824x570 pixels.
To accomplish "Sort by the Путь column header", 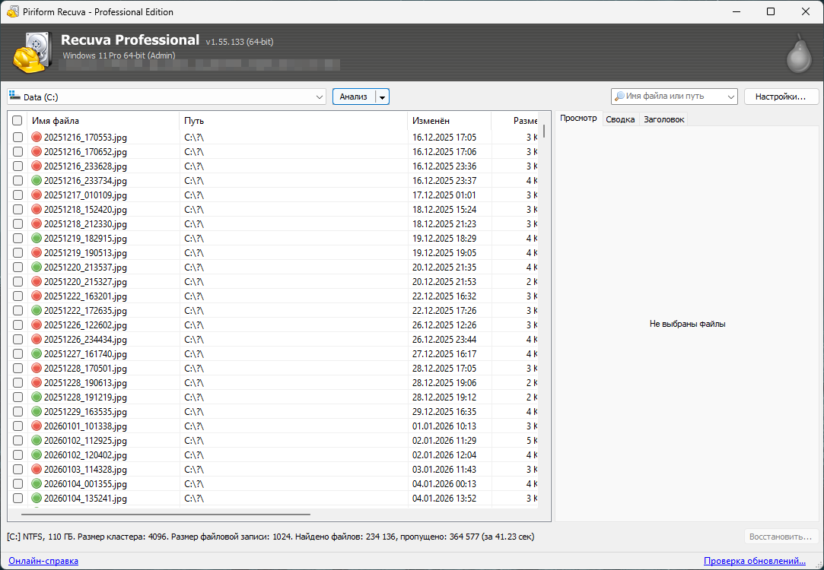I will [293, 121].
